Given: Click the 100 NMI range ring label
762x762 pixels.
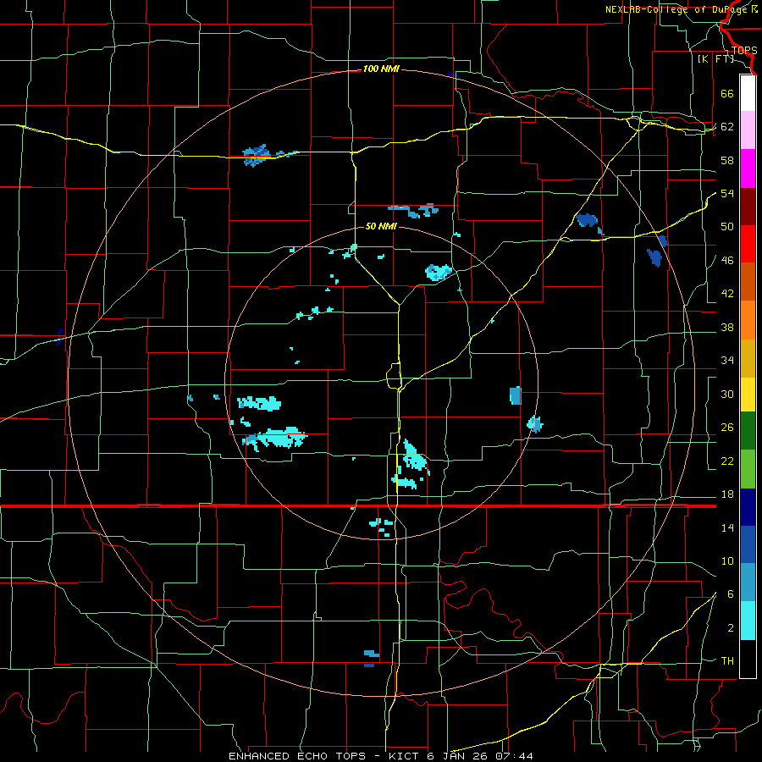Looking at the screenshot, I should click(381, 69).
